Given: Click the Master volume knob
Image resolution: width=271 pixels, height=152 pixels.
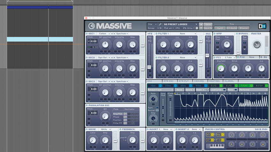Looking at the screenshot, I should coord(257,45).
